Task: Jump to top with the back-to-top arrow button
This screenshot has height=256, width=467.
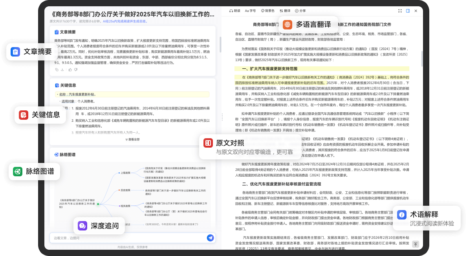Action: (416, 244)
